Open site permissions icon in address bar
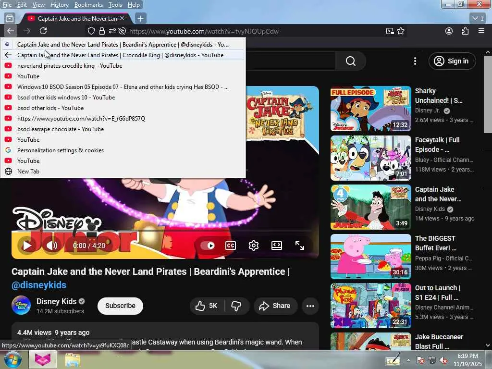 click(112, 31)
